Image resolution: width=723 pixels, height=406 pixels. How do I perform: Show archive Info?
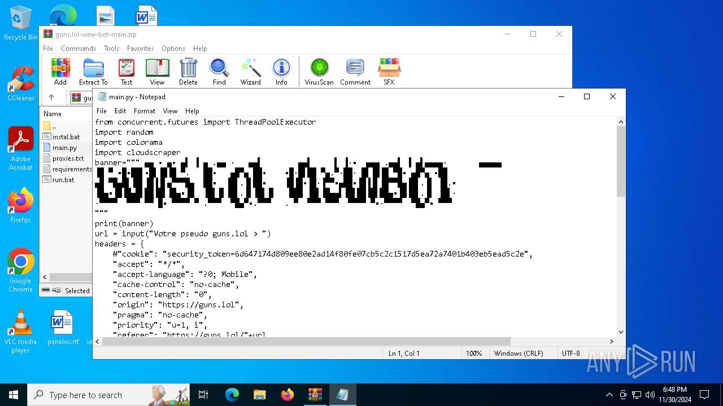coord(281,72)
